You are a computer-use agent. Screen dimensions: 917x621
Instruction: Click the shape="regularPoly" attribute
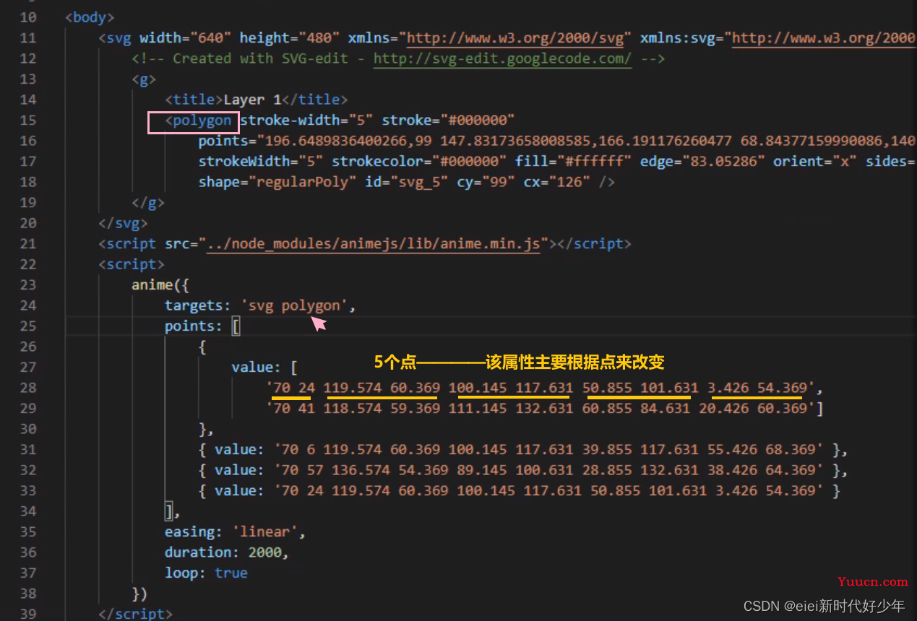pyautogui.click(x=277, y=182)
